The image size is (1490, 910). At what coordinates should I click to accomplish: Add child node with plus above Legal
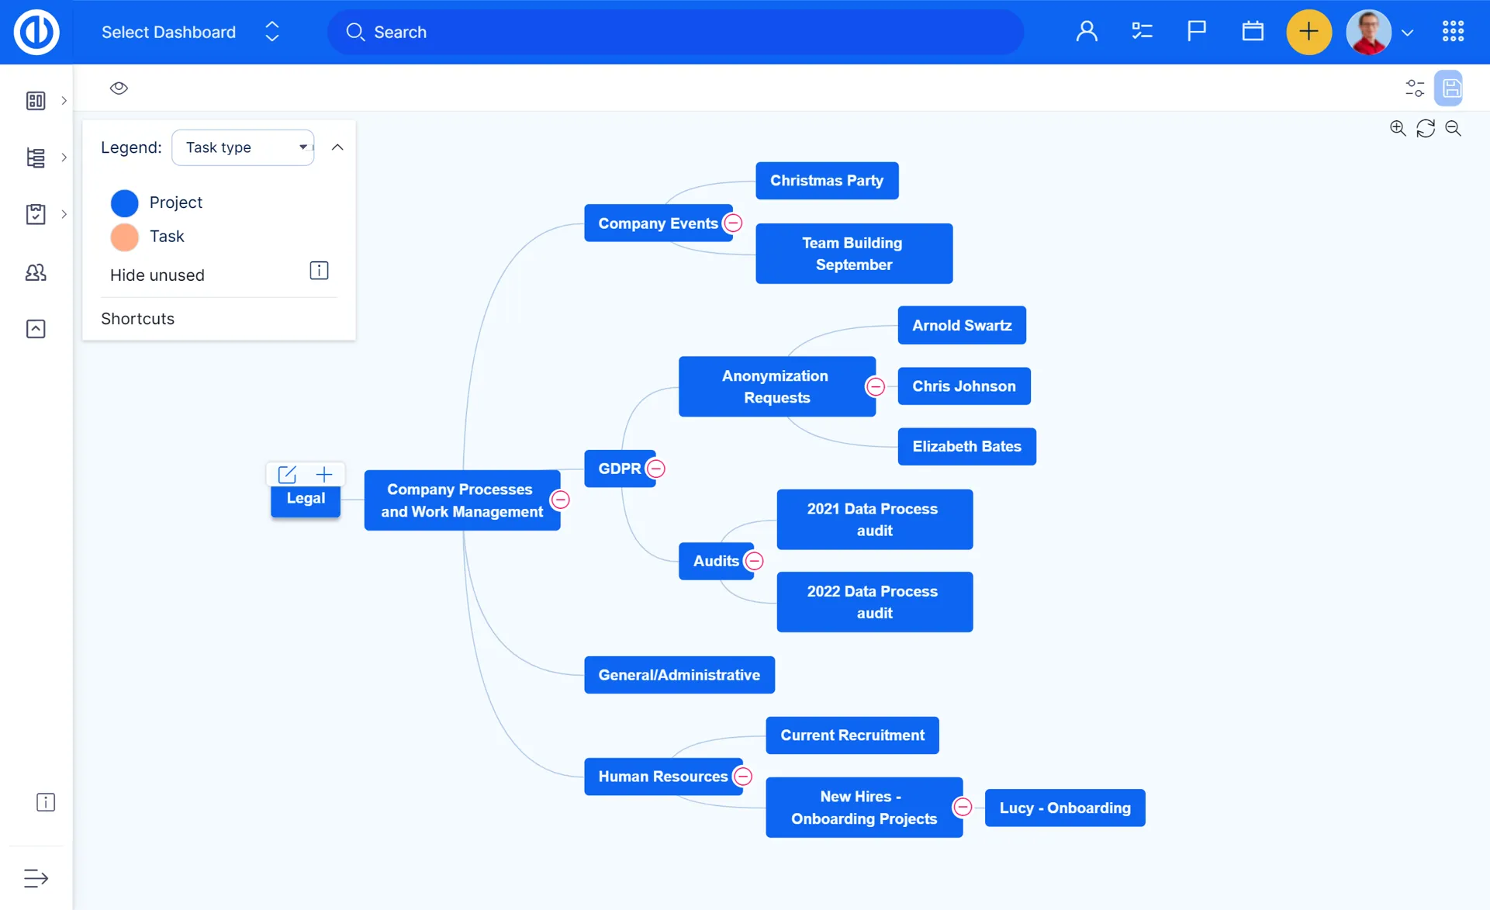click(x=324, y=474)
